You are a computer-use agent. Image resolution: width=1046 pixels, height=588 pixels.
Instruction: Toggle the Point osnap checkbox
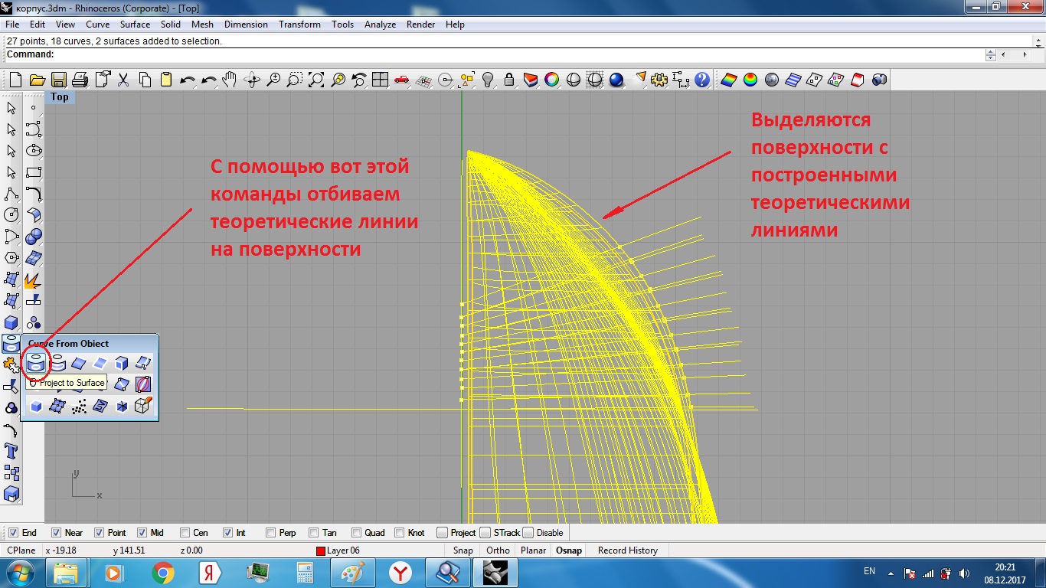click(100, 533)
